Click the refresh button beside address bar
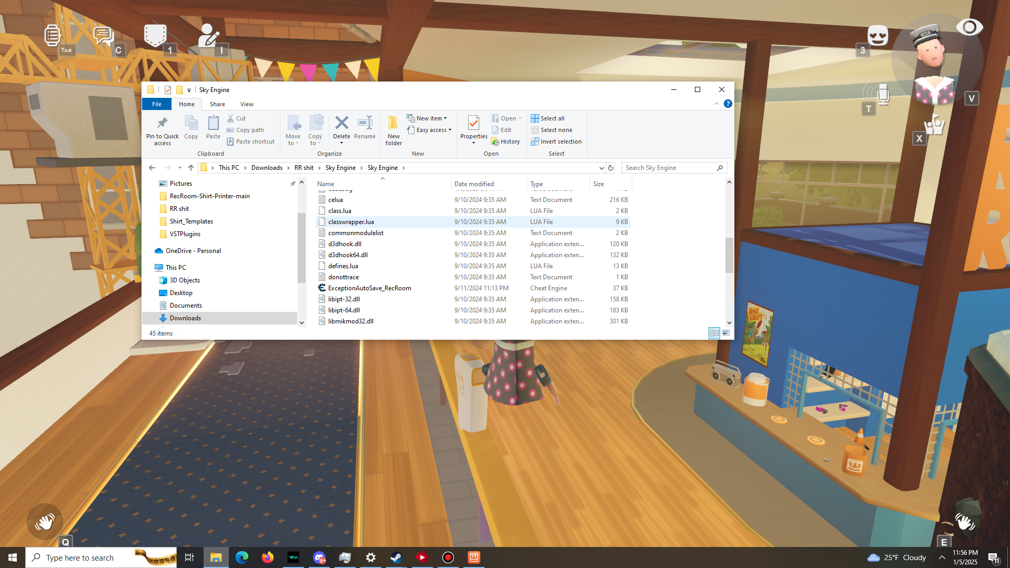The image size is (1010, 568). (x=611, y=168)
